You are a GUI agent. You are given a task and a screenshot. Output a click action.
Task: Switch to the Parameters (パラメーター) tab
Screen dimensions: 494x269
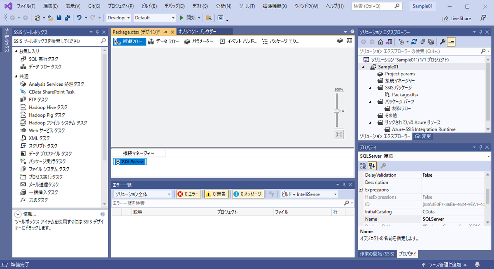(199, 41)
